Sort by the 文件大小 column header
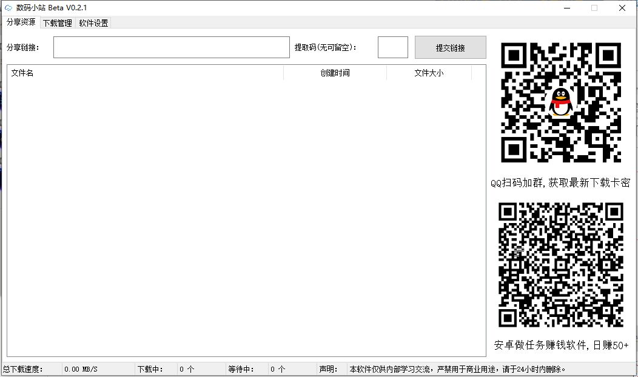The width and height of the screenshot is (638, 377). click(429, 73)
